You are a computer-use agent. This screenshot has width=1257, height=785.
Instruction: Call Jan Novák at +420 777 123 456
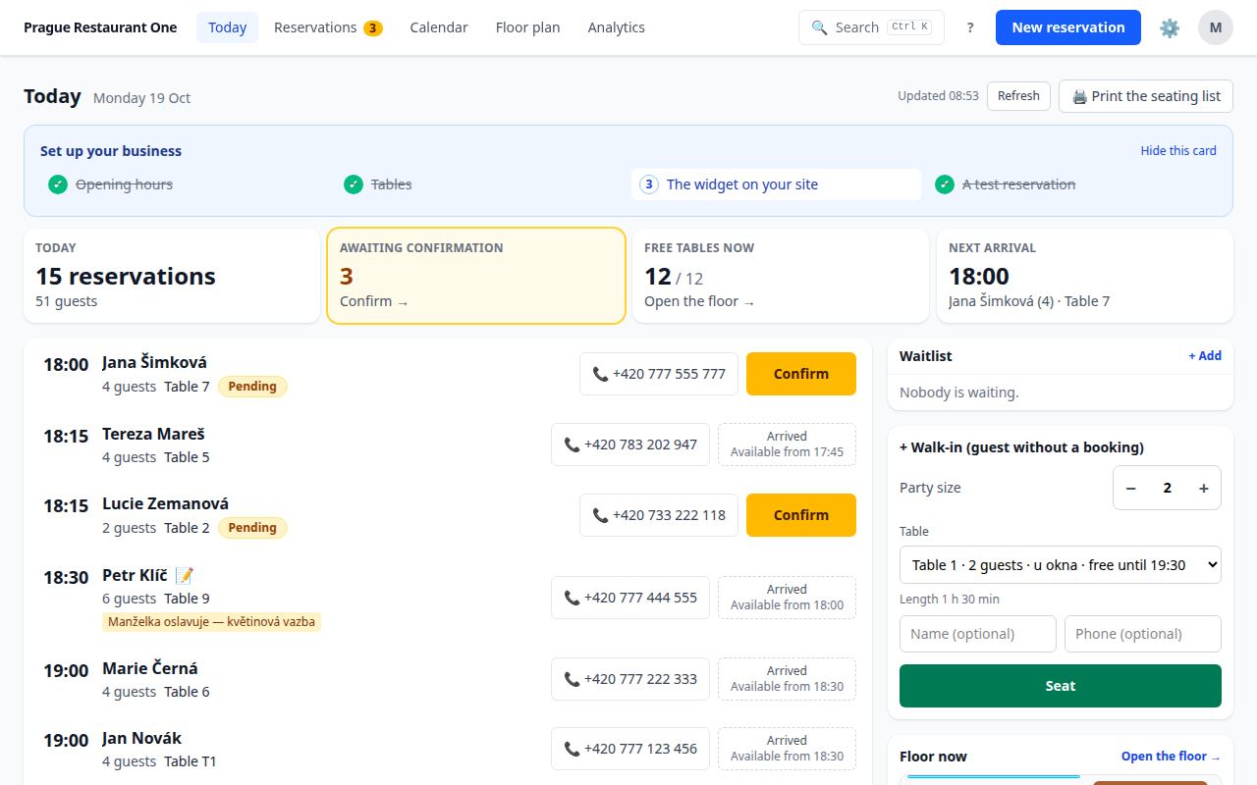(630, 749)
